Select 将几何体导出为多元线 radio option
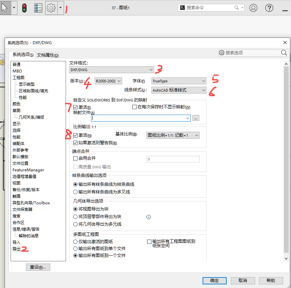 pos(75,224)
